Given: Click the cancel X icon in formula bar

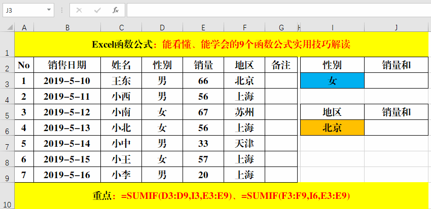Looking at the screenshot, I should (x=79, y=11).
